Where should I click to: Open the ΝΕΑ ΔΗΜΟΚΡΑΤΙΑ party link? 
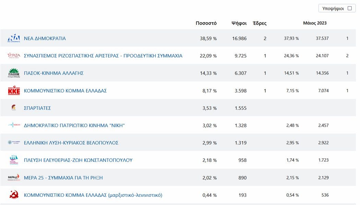45,38
